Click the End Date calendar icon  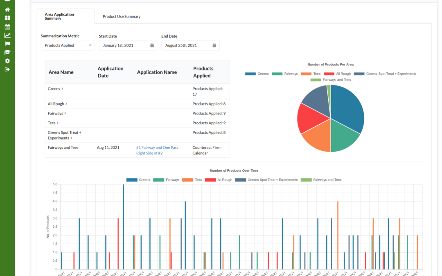214,45
